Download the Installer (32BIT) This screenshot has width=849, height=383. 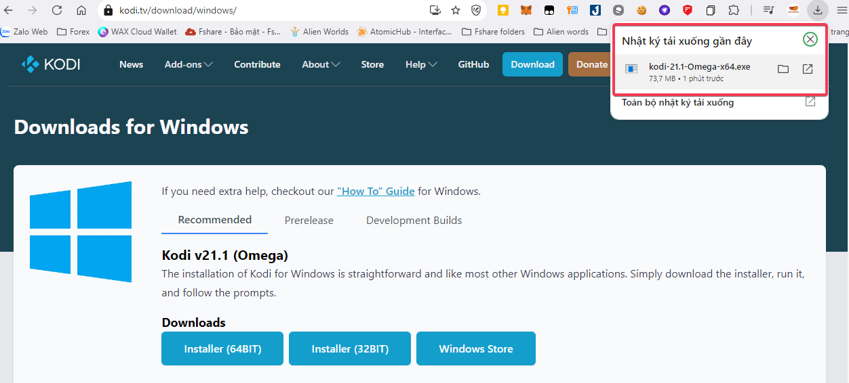[x=350, y=348]
